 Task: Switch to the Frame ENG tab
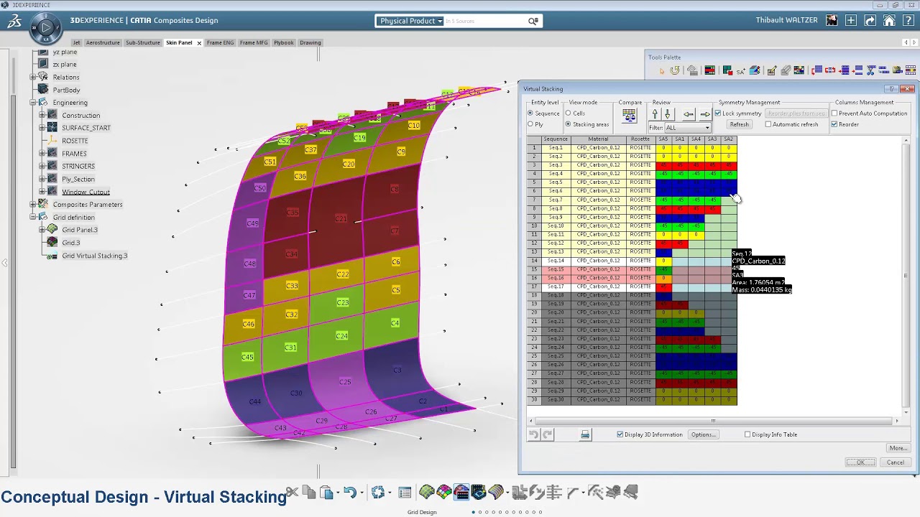tap(220, 42)
